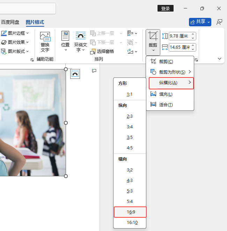Open the 环绕文字 wrap text menu
This screenshot has width=227, height=231.
81,42
